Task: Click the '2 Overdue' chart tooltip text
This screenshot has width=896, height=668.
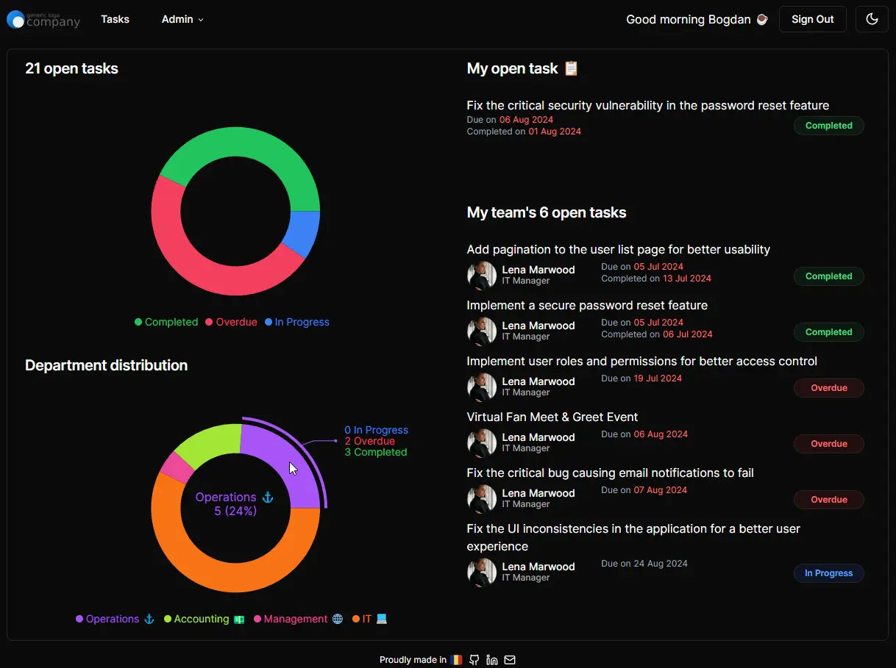Action: point(370,441)
